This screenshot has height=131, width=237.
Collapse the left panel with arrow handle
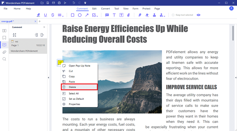click(x=48, y=78)
